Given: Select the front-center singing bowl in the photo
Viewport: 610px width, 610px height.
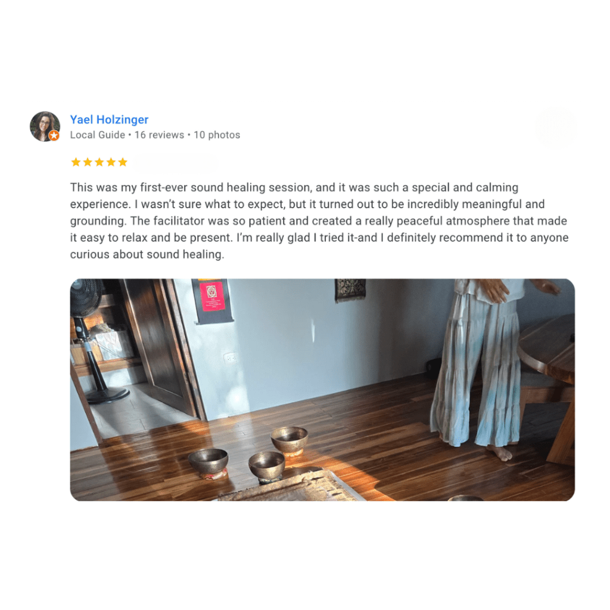Looking at the screenshot, I should [266, 466].
